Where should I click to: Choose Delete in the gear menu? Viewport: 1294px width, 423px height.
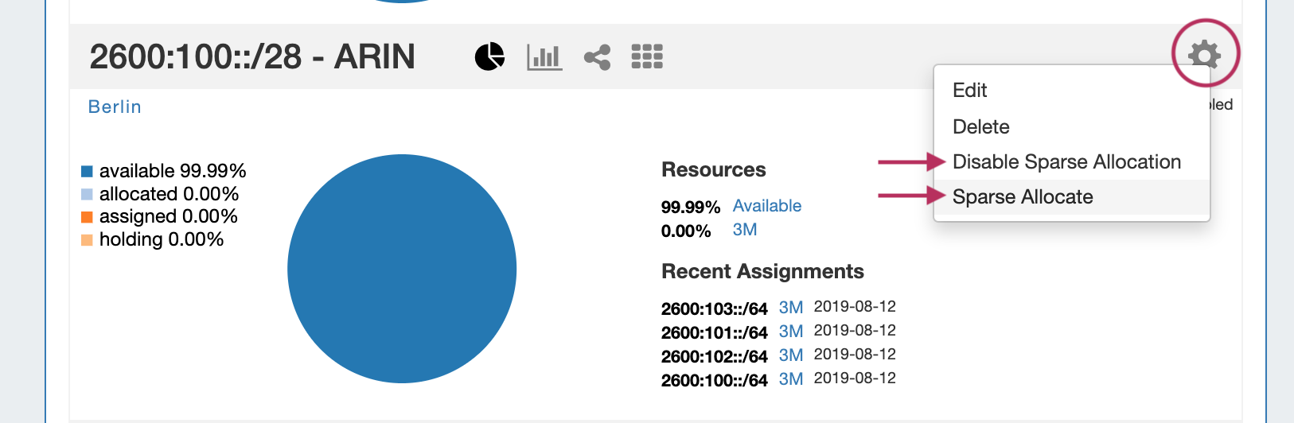980,127
